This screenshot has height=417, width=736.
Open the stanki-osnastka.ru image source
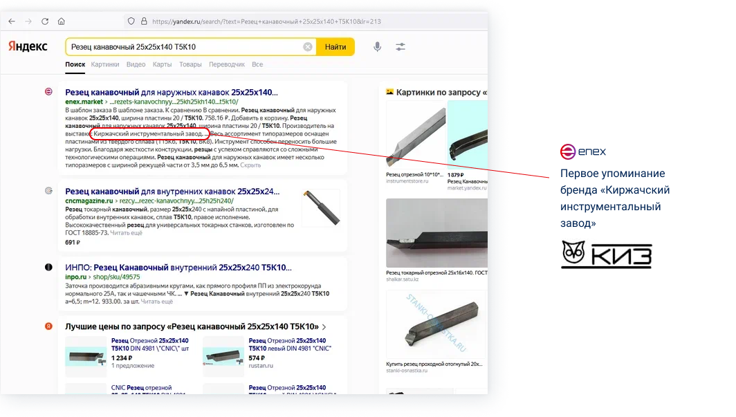[x=407, y=371]
